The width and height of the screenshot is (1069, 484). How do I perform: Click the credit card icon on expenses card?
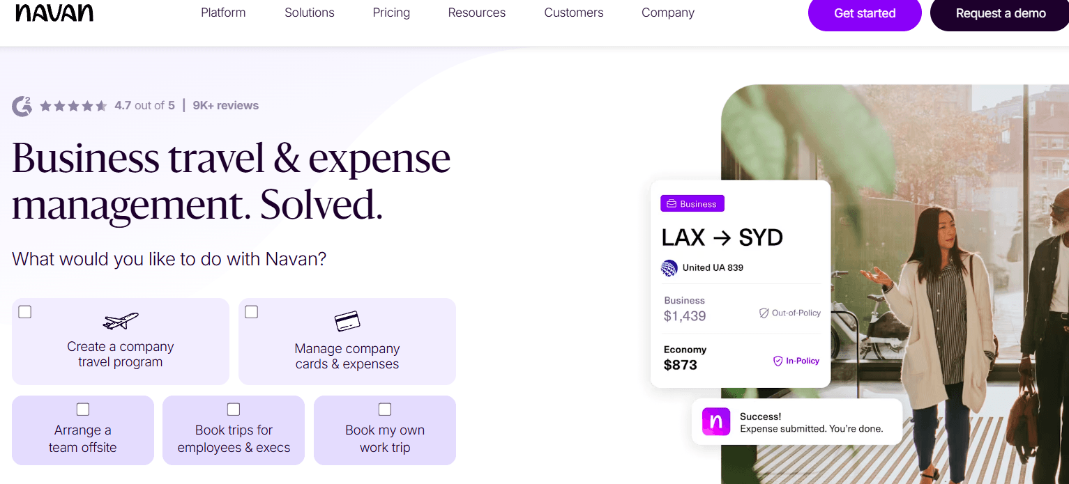pyautogui.click(x=347, y=321)
